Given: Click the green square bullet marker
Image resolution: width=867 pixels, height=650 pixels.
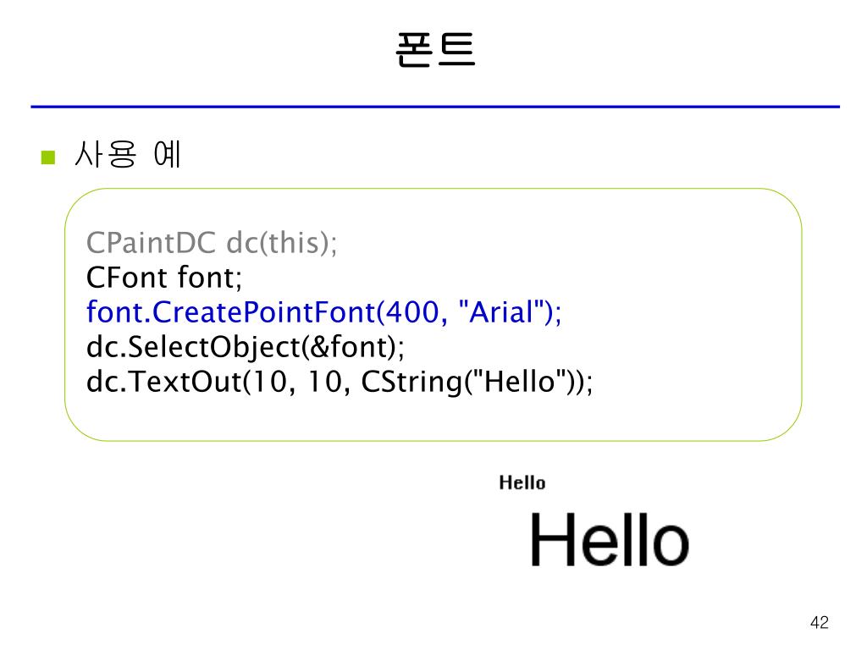Looking at the screenshot, I should coord(48,157).
